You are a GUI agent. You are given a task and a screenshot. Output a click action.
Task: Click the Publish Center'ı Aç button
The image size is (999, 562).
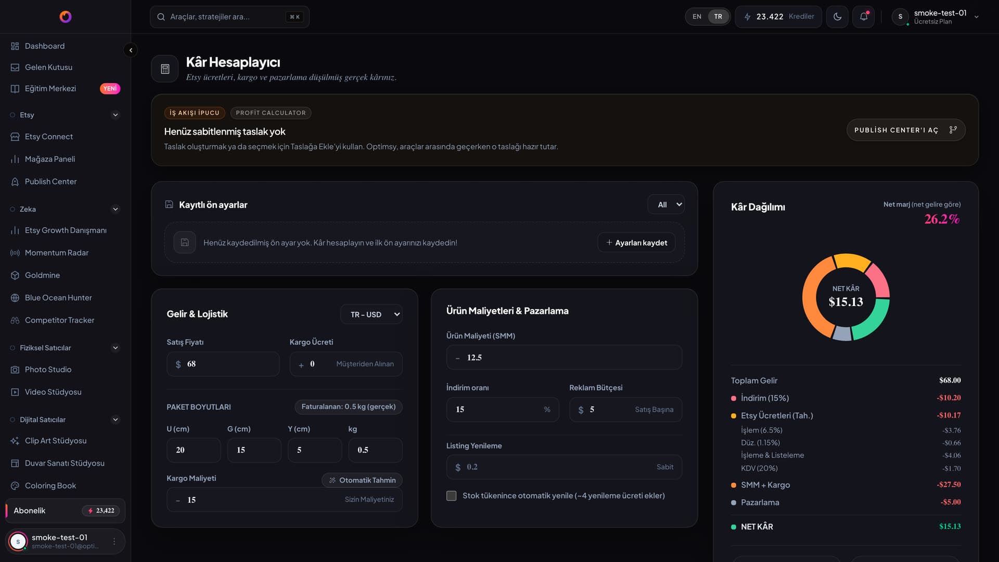906,130
